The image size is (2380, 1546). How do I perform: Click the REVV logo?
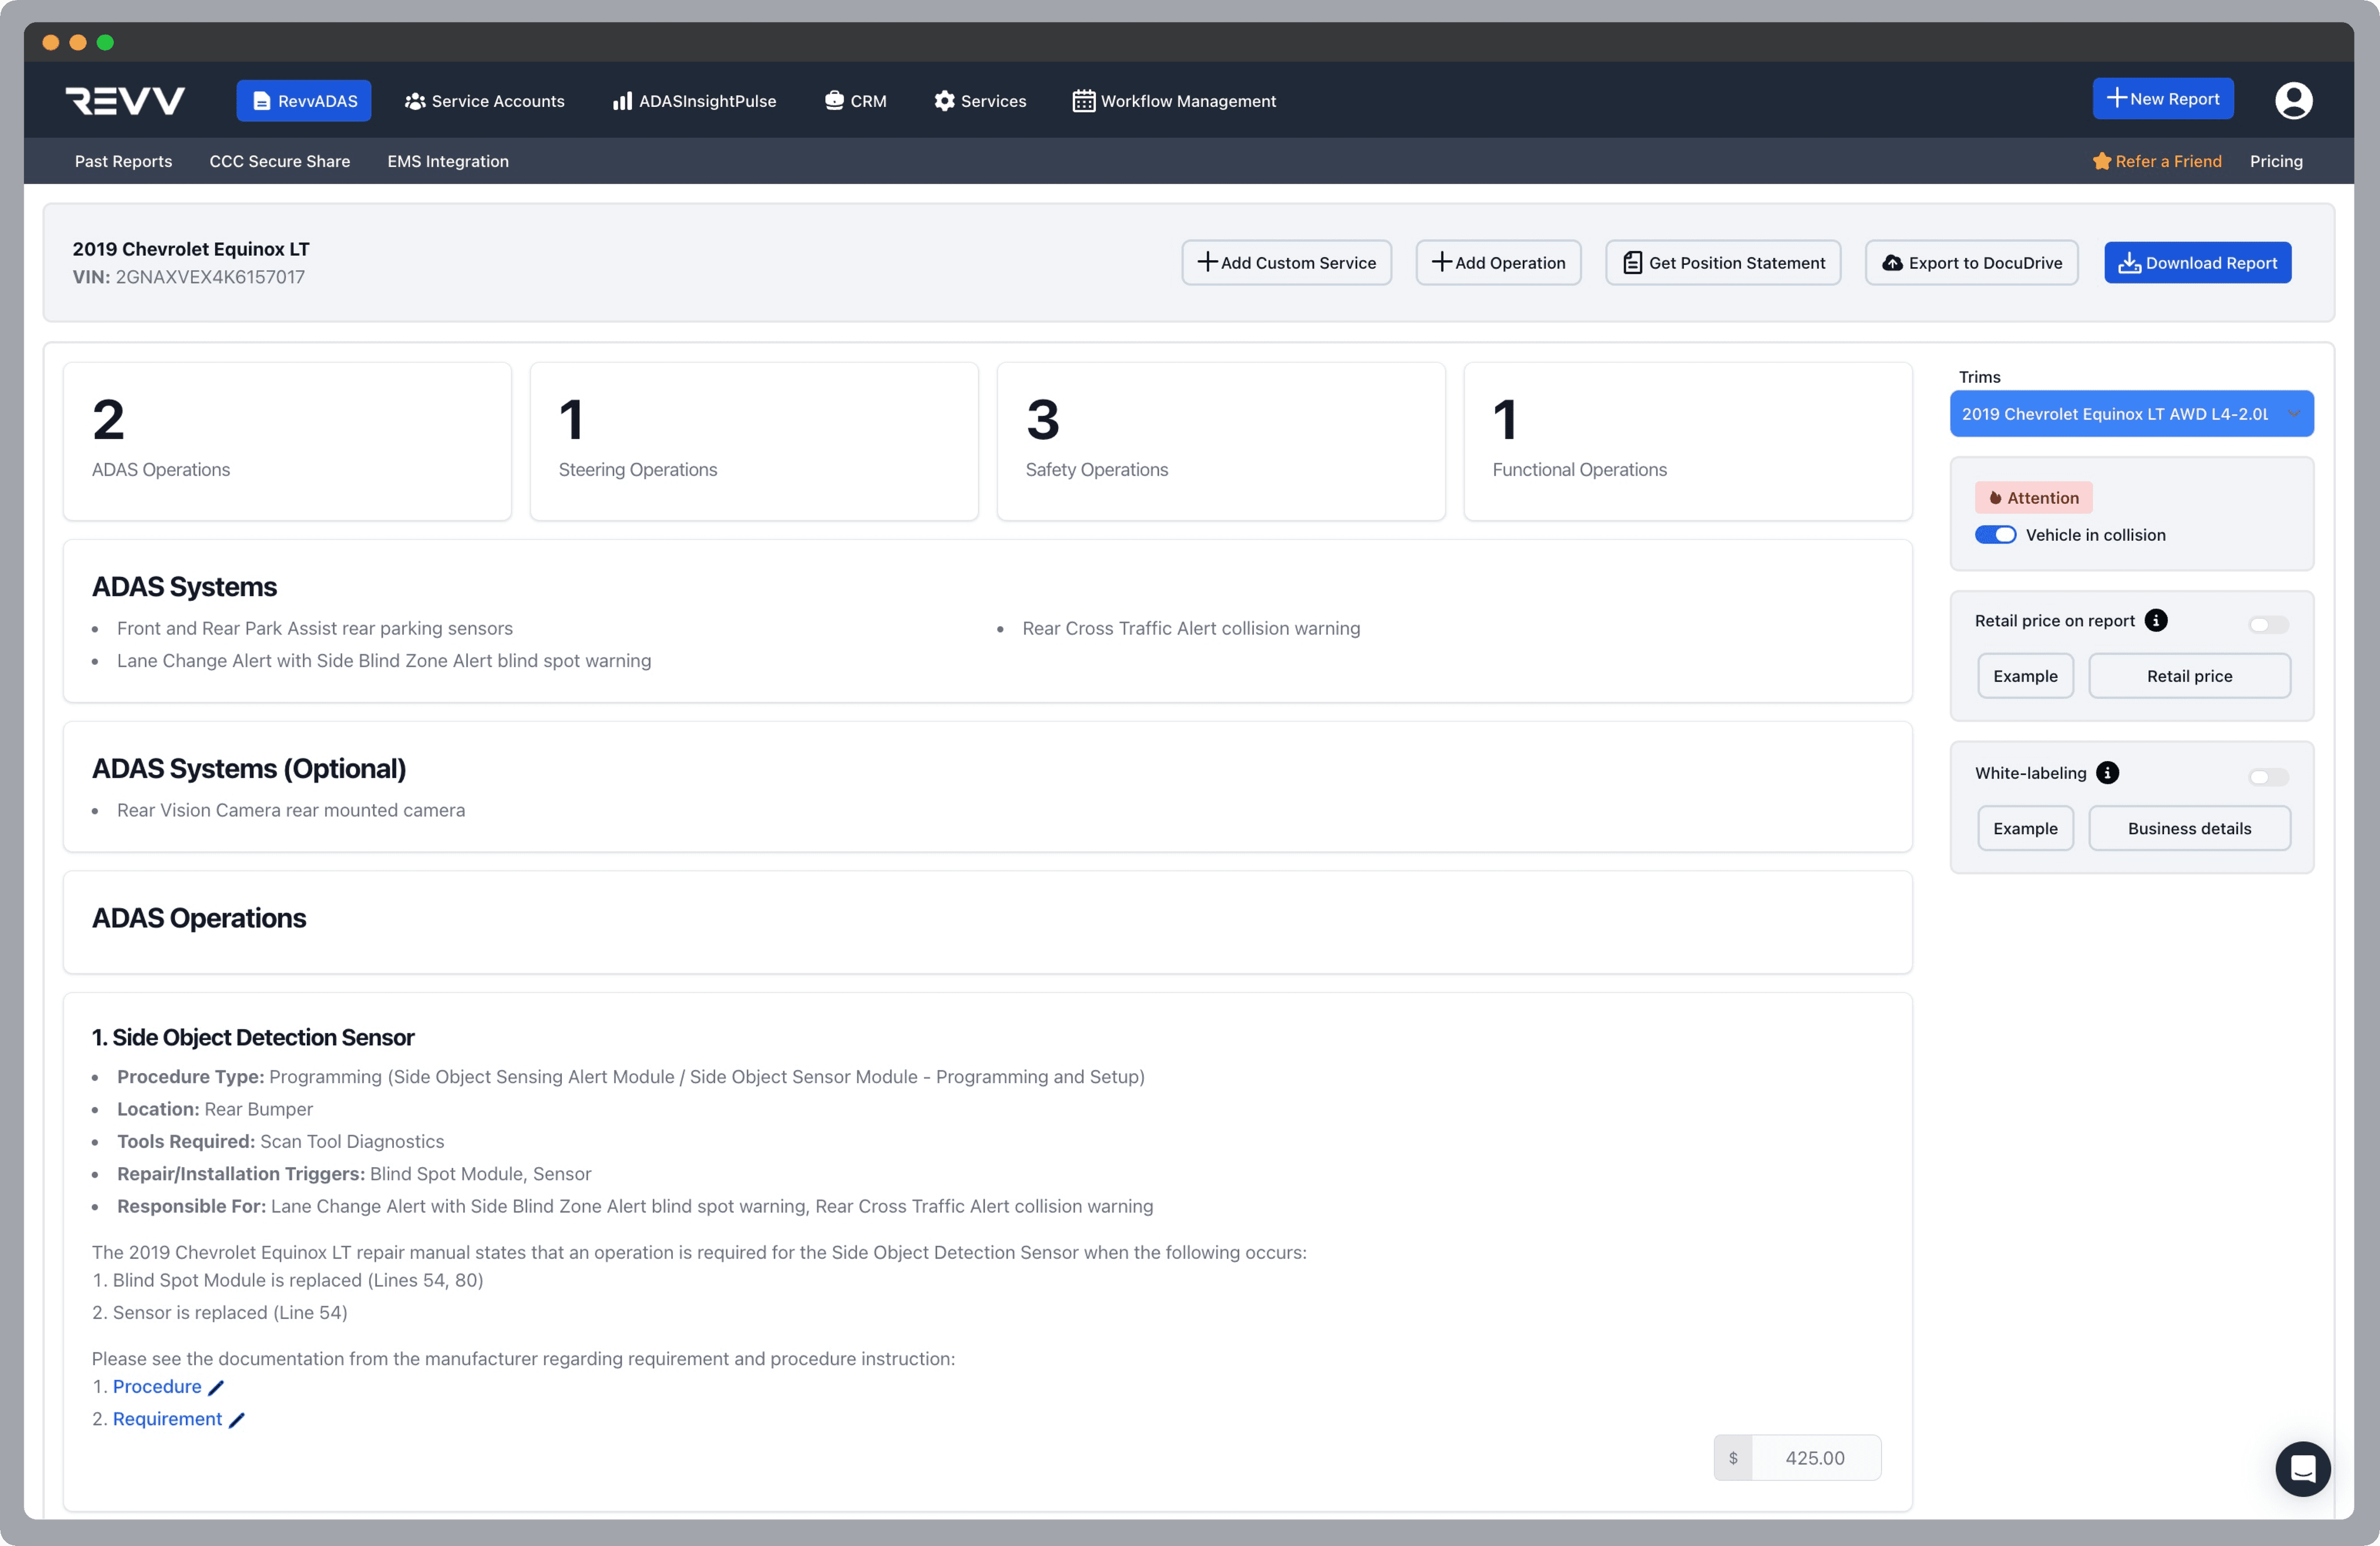point(125,101)
